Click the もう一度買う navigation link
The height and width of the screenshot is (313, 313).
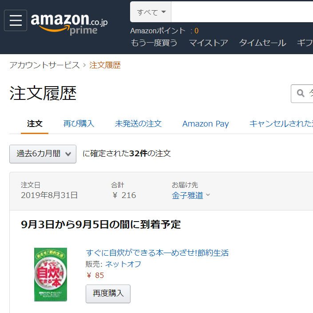pos(154,43)
